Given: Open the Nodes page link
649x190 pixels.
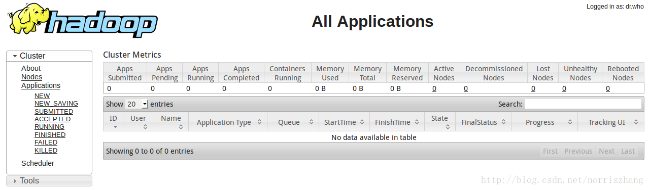Looking at the screenshot, I should click(31, 77).
